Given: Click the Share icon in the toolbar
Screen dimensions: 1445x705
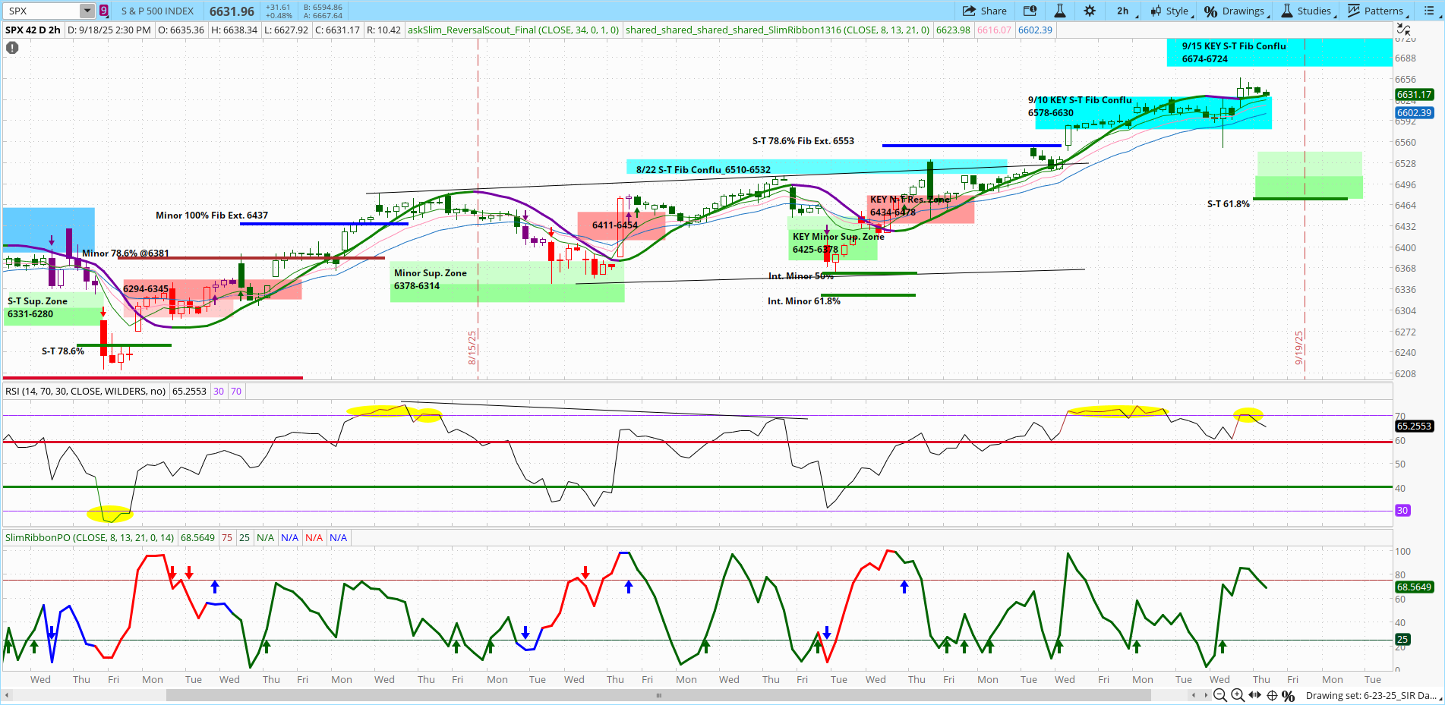Looking at the screenshot, I should pyautogui.click(x=985, y=11).
